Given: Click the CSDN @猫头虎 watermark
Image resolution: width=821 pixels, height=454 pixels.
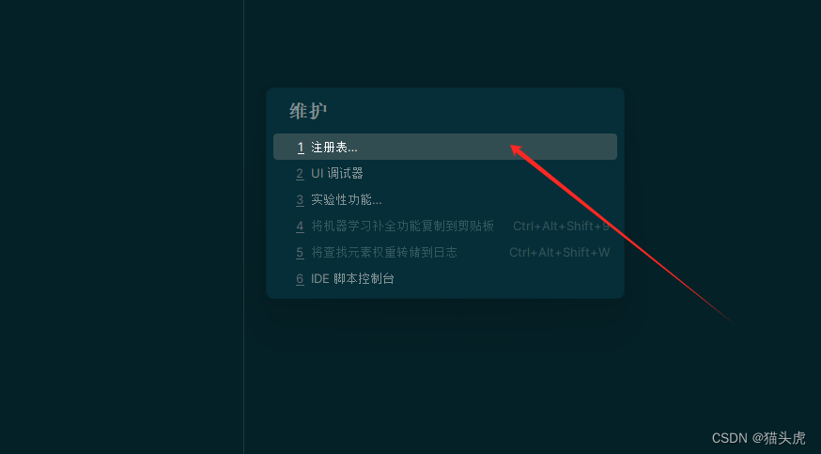Looking at the screenshot, I should pyautogui.click(x=758, y=438).
